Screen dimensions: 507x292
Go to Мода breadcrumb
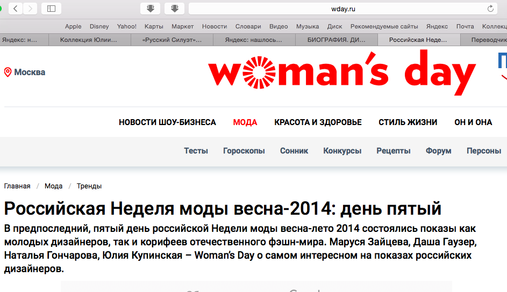pos(53,186)
